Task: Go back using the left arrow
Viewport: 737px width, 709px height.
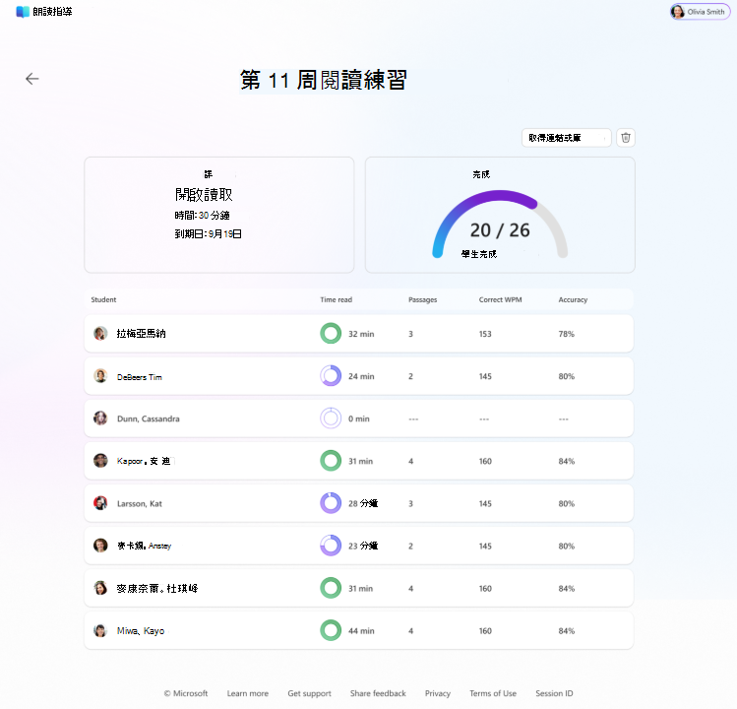Action: pyautogui.click(x=31, y=79)
